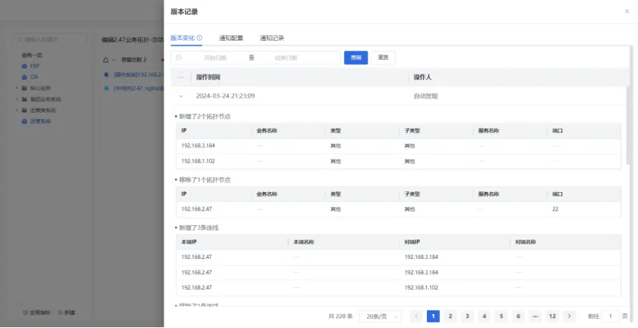Click the 开始日期 start date input
The height and width of the screenshot is (328, 638).
[x=215, y=58]
